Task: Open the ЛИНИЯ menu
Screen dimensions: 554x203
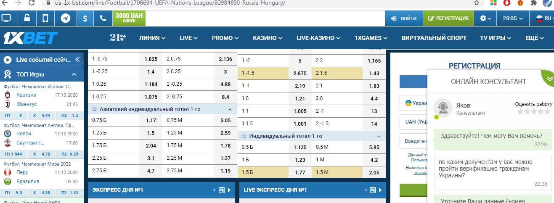Action: [152, 38]
